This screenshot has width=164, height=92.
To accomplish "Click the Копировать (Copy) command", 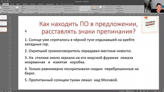I will pyautogui.click(x=6, y=8).
